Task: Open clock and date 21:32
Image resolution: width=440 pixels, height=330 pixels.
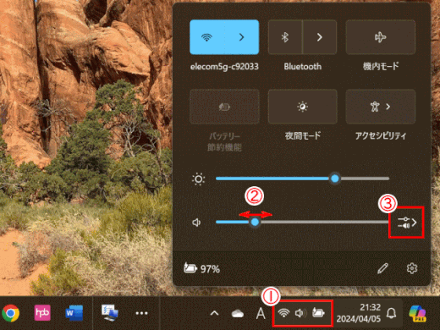Action: pos(359,313)
